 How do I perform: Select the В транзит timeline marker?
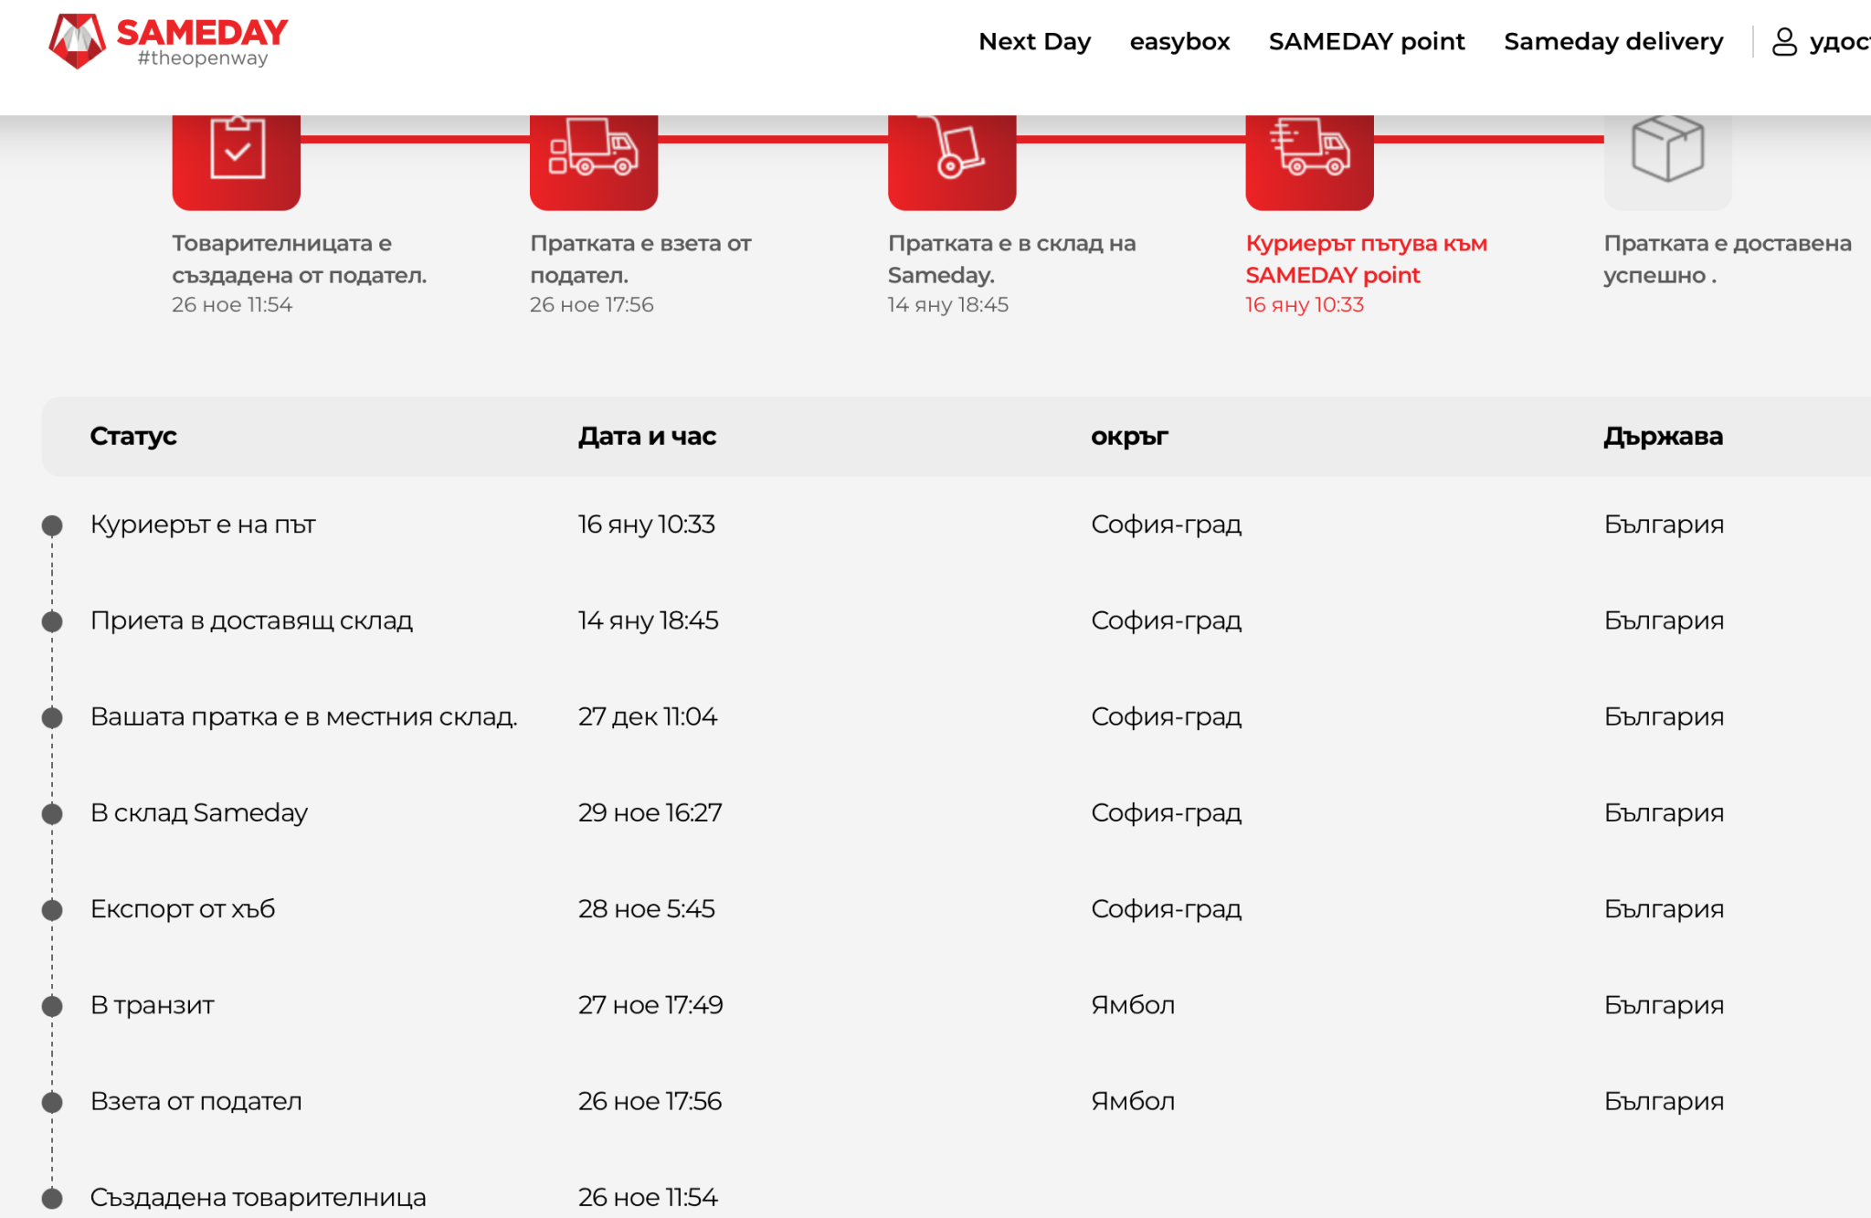[53, 1006]
